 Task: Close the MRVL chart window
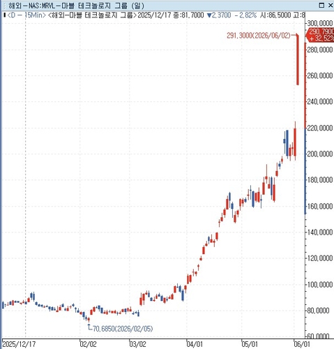coord(331,6)
